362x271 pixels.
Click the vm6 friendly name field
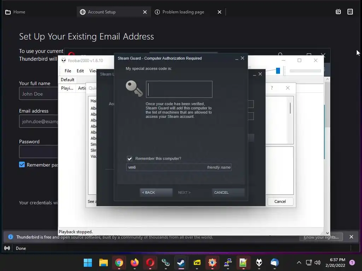coord(179,167)
